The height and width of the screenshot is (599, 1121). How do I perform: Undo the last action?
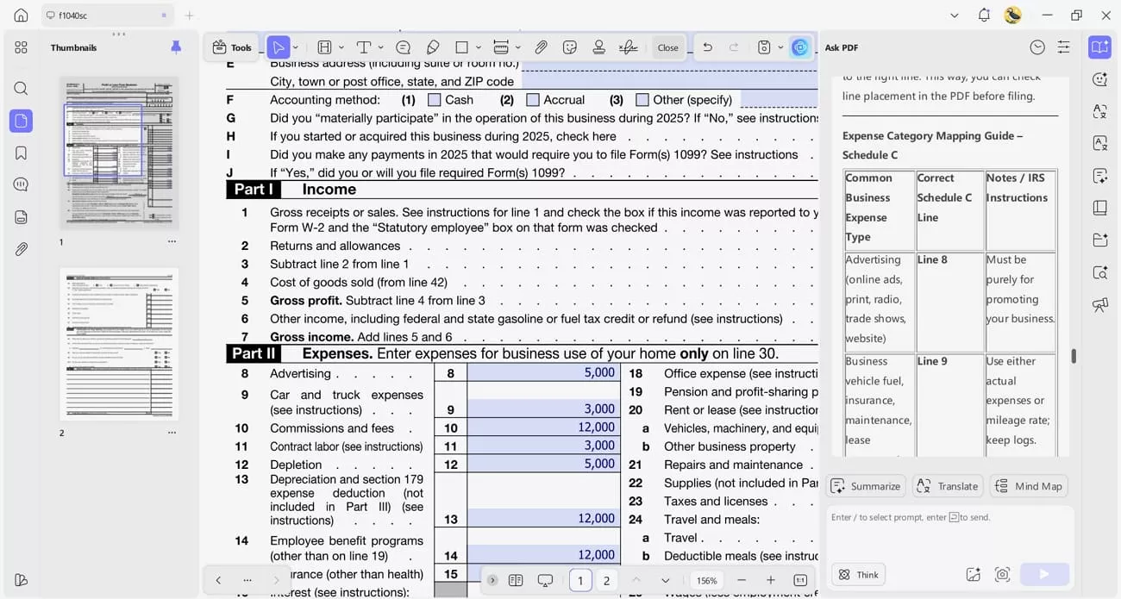click(x=707, y=47)
